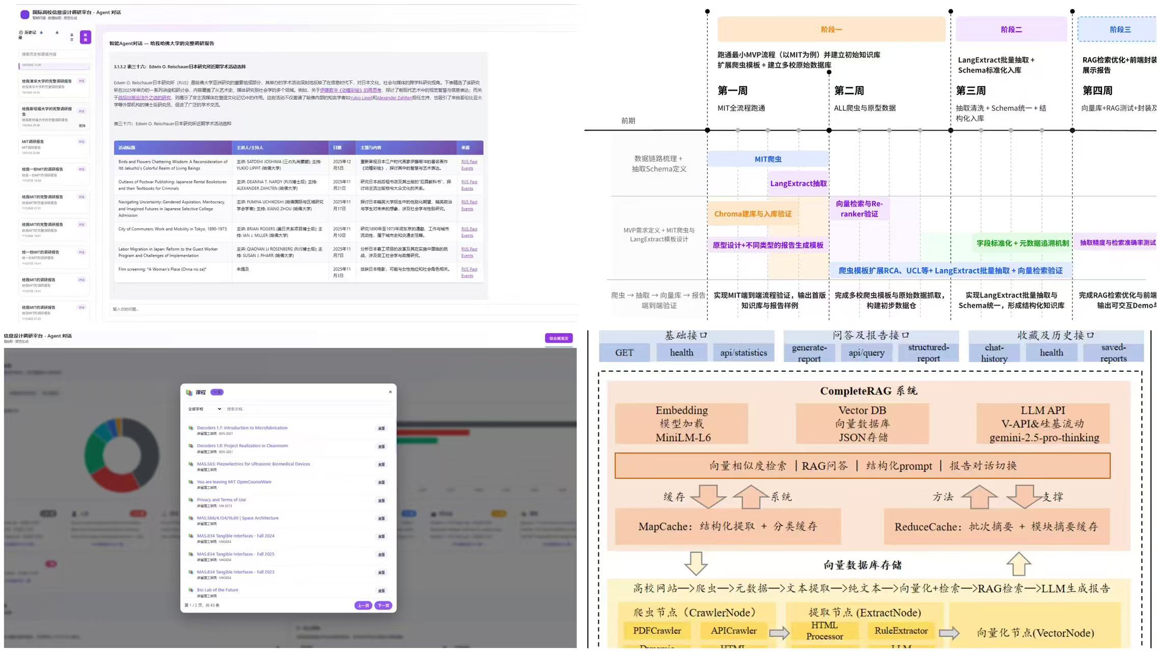Viewport: 1160px width, 651px height.
Task: Click the book icon beside Bio Lab of the Future
Action: [x=191, y=590]
